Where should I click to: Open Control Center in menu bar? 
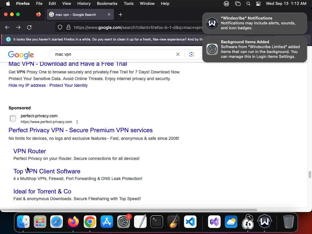[x=258, y=4]
